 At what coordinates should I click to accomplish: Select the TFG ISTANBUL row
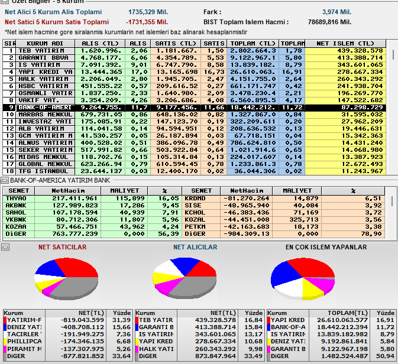(x=195, y=171)
